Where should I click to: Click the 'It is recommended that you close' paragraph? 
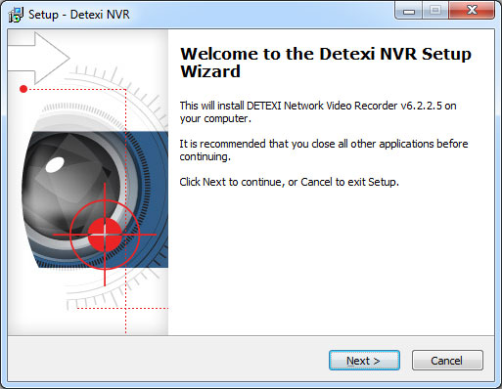[x=324, y=151]
